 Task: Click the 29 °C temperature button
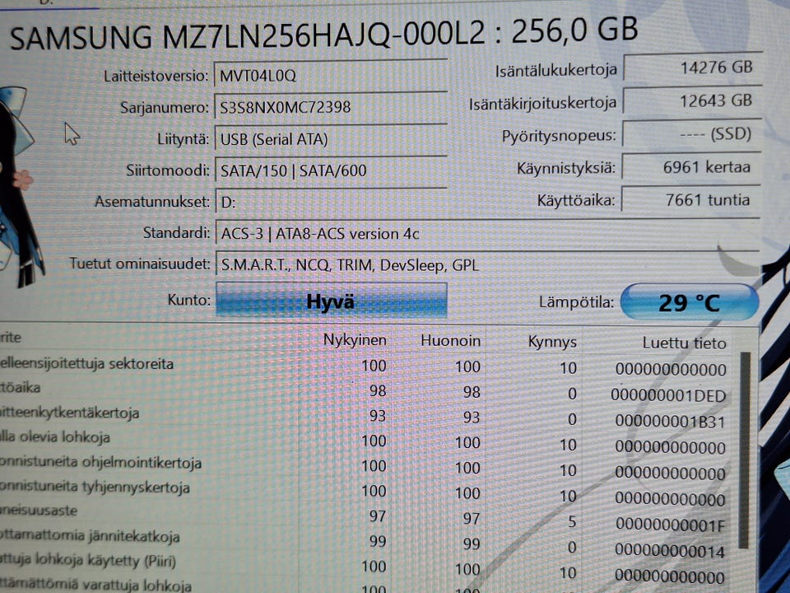[x=690, y=302]
